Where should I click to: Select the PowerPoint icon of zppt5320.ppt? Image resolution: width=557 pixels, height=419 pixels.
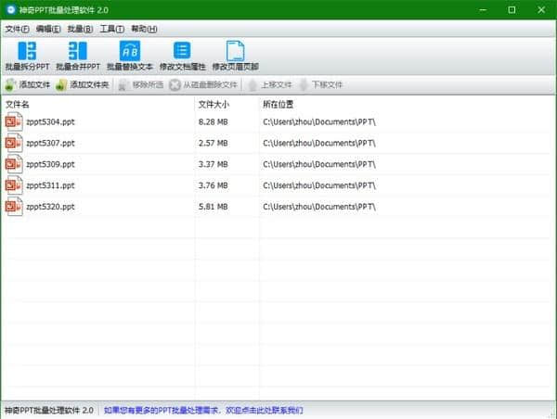tap(13, 207)
